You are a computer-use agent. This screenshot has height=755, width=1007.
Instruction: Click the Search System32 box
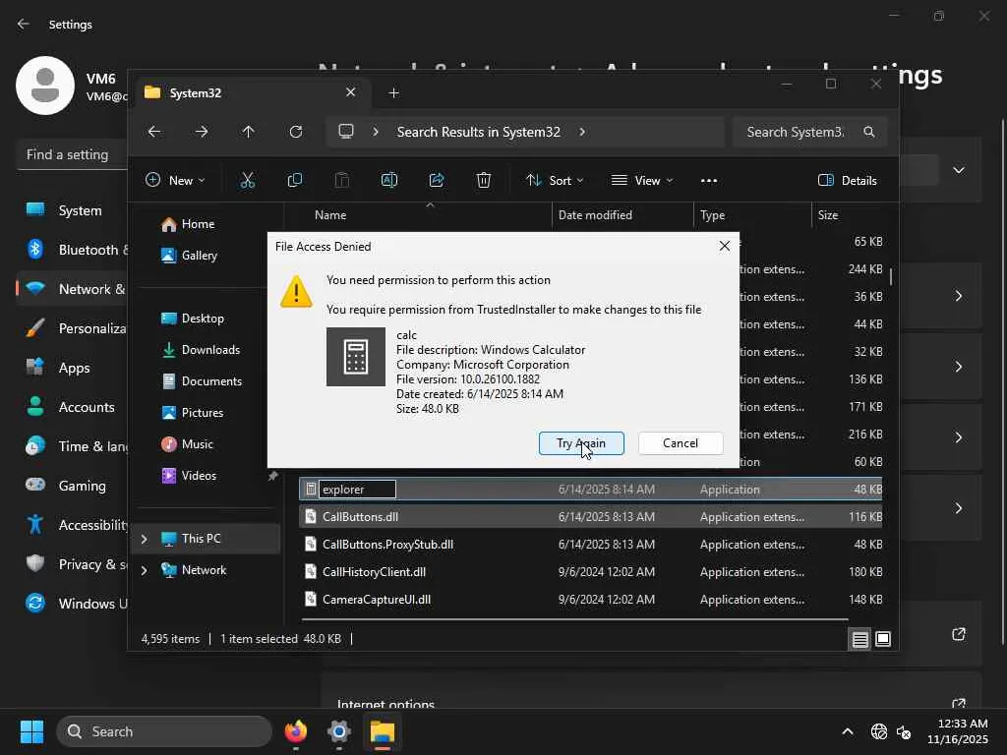[x=795, y=132]
